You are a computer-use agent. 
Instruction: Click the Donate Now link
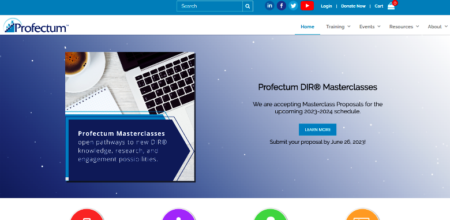[x=353, y=6]
